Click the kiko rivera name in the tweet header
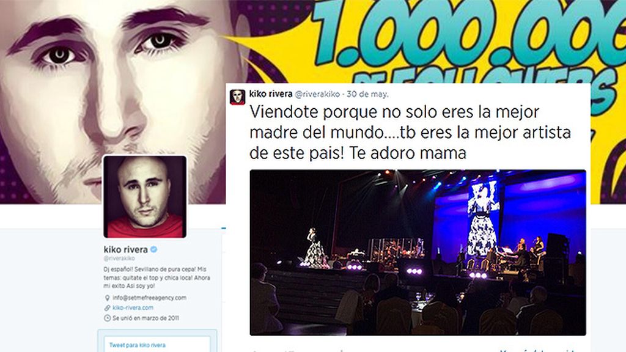 (x=271, y=94)
